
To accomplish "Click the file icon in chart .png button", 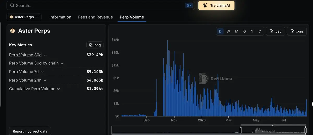I will tap(293, 31).
